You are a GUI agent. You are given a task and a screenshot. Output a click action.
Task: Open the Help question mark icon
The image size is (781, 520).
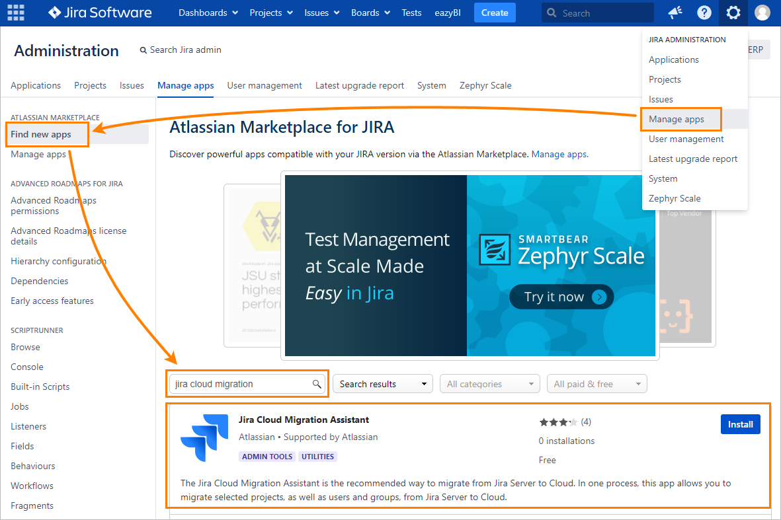704,13
